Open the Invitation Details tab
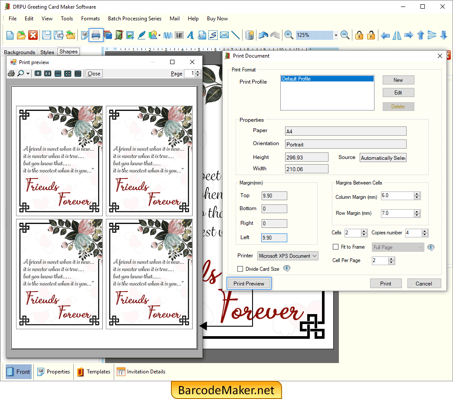The width and height of the screenshot is (453, 399). [x=141, y=372]
